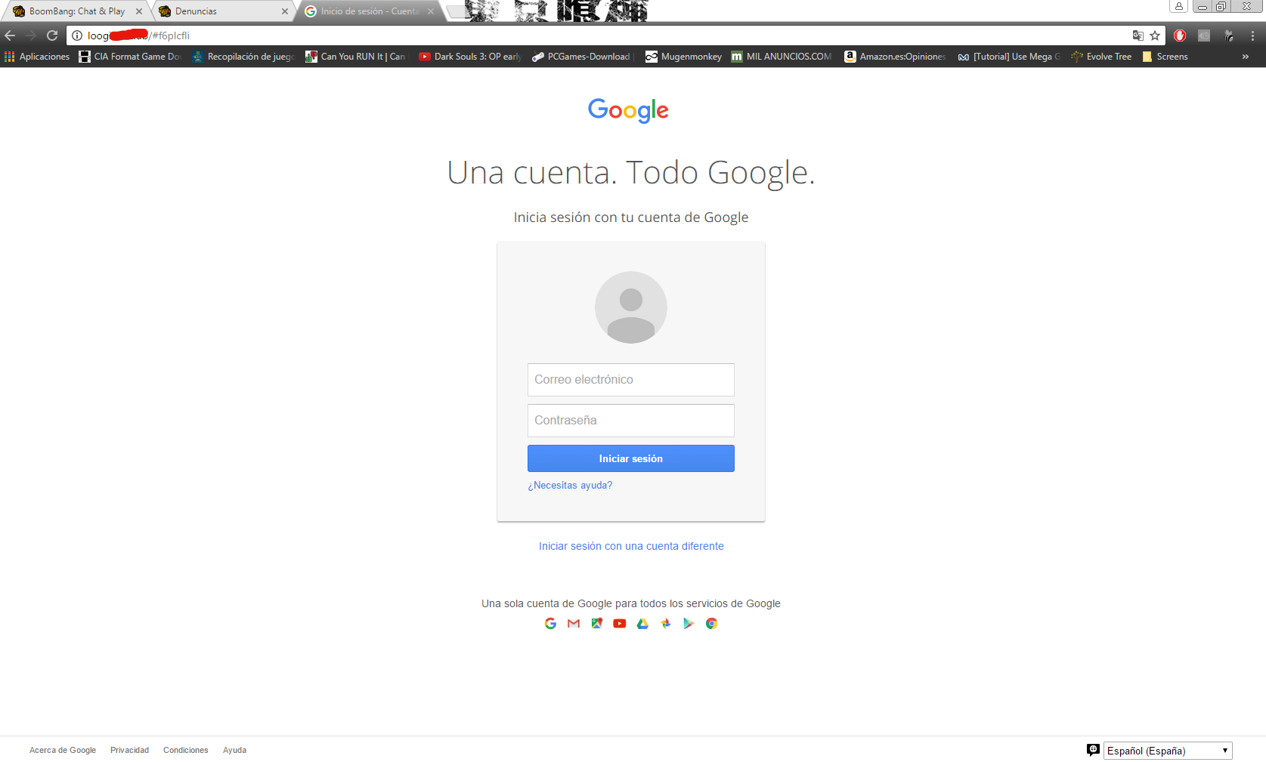Focus the Correo electrónico field
The image size is (1266, 762).
point(631,380)
